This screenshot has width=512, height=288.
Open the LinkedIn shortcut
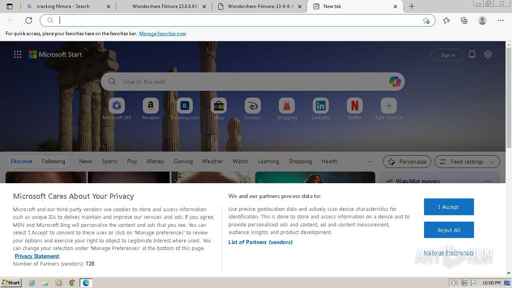point(321,109)
